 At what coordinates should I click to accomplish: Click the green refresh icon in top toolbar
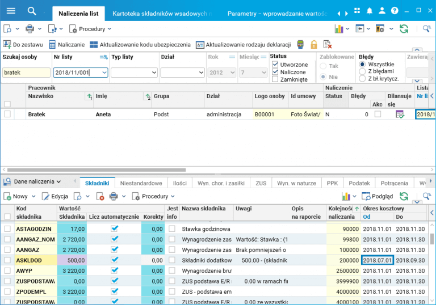pyautogui.click(x=404, y=28)
